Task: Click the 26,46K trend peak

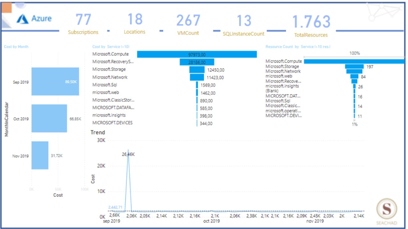Action: click(128, 154)
